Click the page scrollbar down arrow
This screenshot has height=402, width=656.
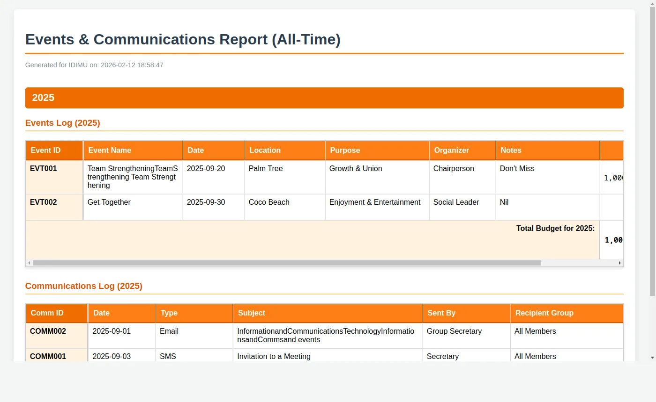[652, 358]
